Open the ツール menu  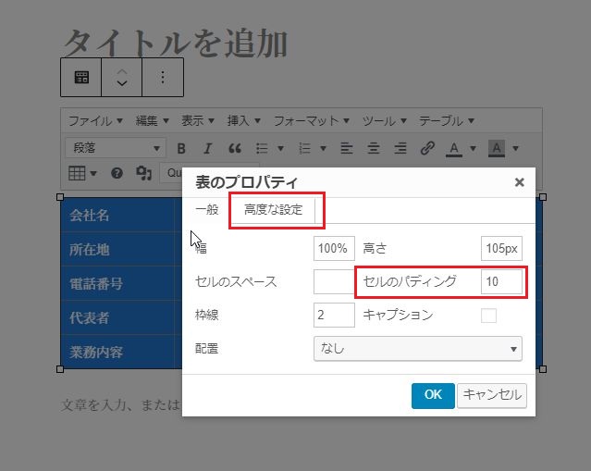385,121
